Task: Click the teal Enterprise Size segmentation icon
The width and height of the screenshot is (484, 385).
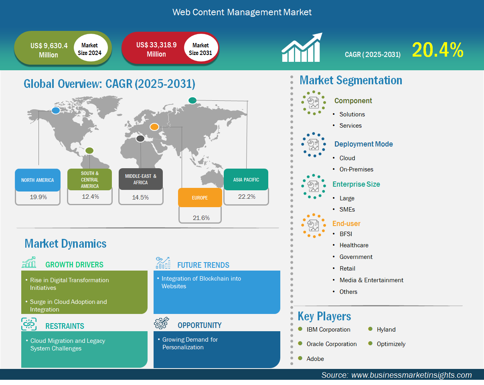Action: click(313, 186)
